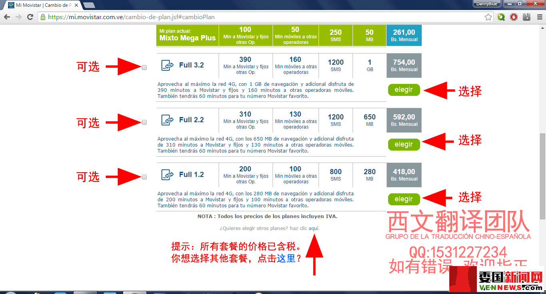Click elegir for the 418,00 plan
Viewport: 546px width, 294px height.
point(404,199)
